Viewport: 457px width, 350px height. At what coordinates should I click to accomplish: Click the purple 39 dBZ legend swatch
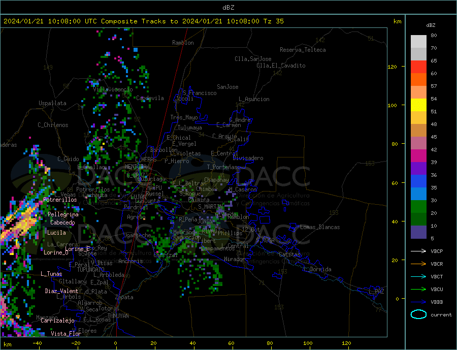418,168
